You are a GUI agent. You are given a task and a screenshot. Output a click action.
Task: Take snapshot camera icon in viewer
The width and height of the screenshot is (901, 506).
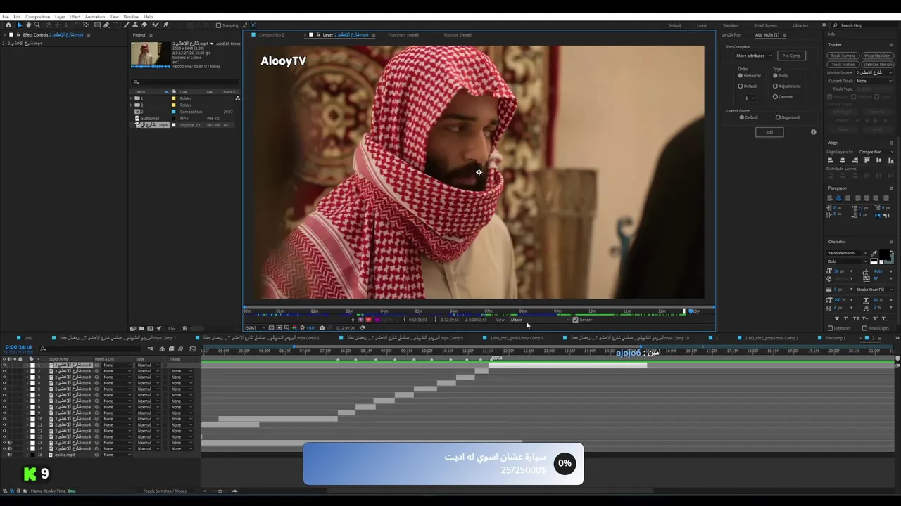[x=322, y=327]
